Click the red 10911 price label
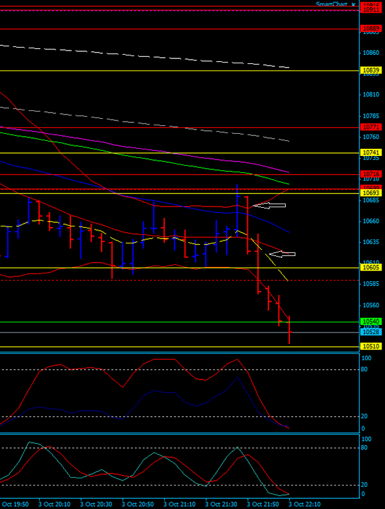 tap(370, 10)
